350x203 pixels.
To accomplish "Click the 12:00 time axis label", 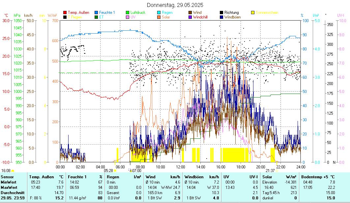I will pos(181,167).
